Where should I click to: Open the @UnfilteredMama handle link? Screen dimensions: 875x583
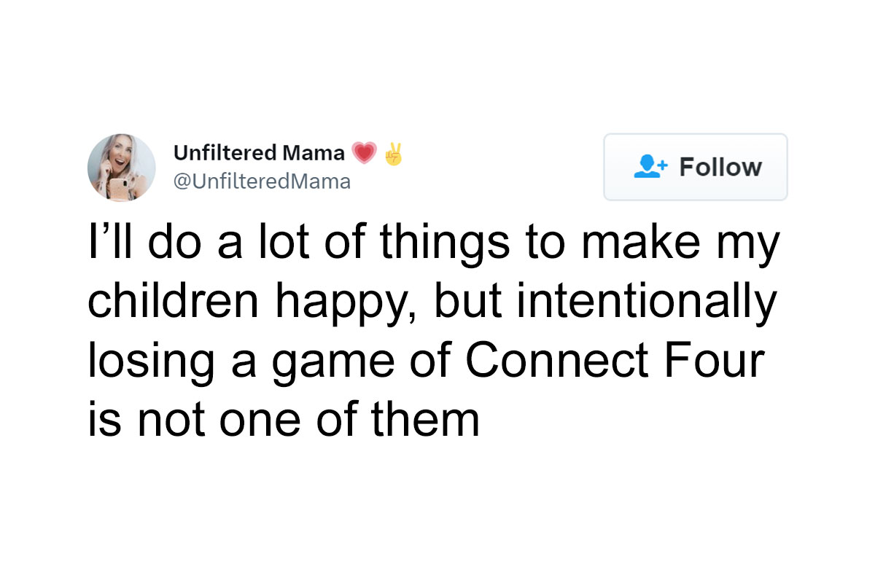coord(262,181)
